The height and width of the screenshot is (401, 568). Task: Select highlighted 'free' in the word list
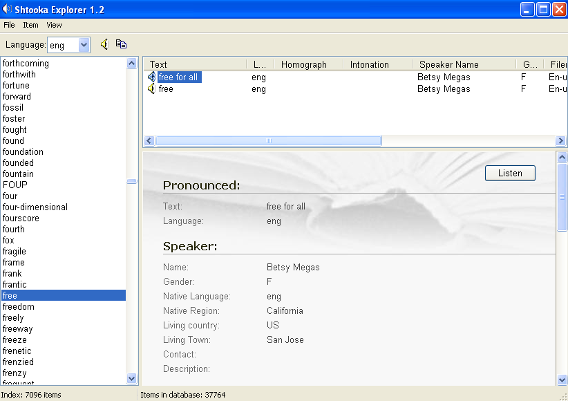pos(64,295)
